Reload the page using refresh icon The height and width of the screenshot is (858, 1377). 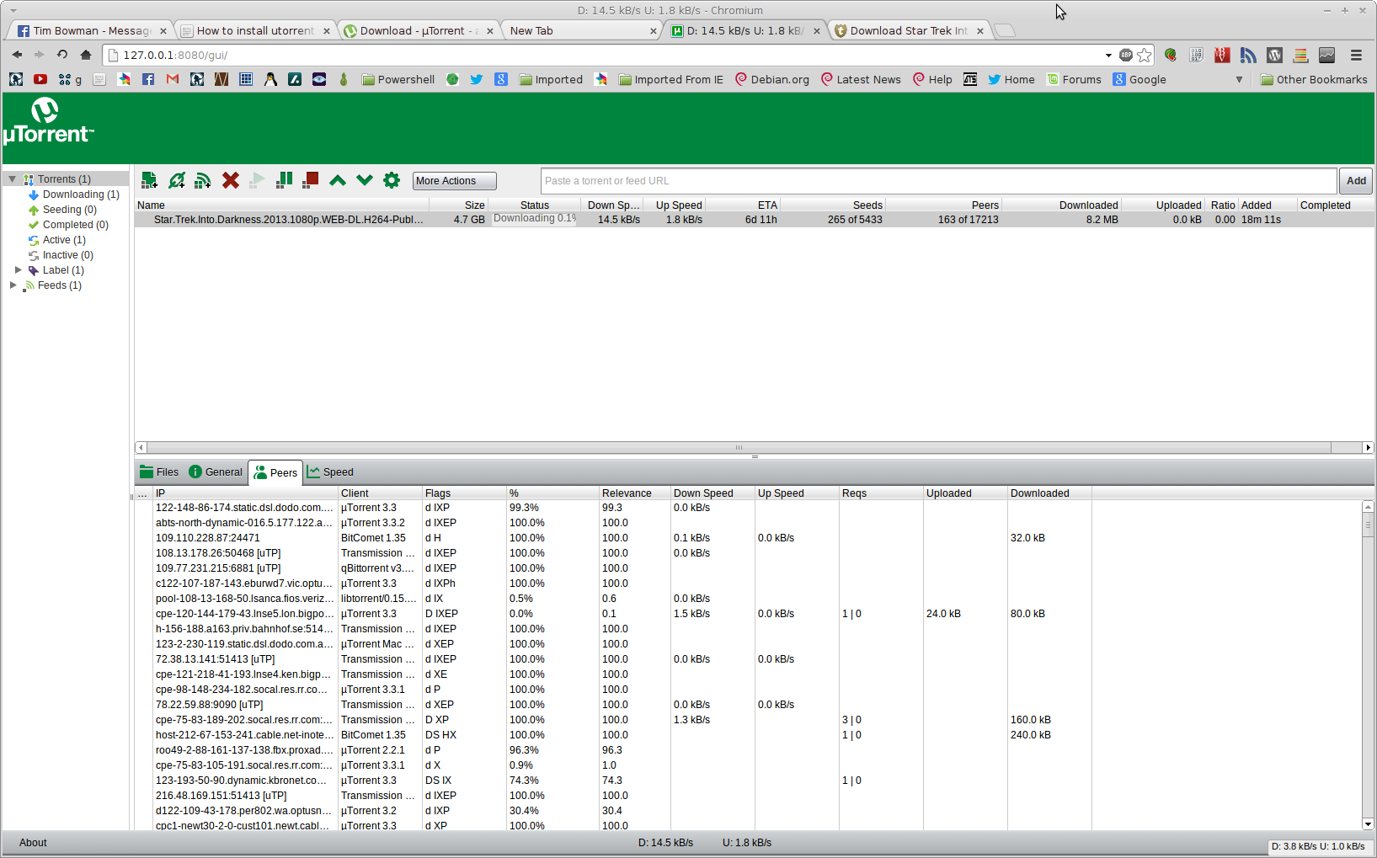(62, 55)
